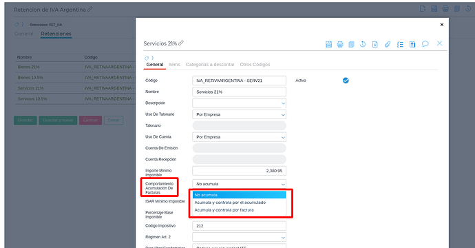Select the Retenciones tab in the background page

[56, 34]
